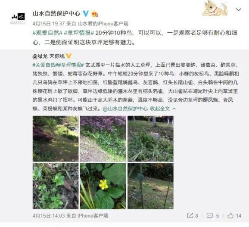Open the @绿龙-天际线 user link
This screenshot has height=227, width=249.
click(x=49, y=56)
